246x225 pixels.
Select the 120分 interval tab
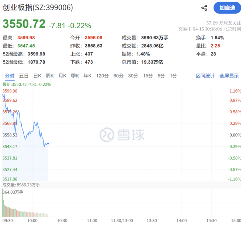[x=102, y=76]
